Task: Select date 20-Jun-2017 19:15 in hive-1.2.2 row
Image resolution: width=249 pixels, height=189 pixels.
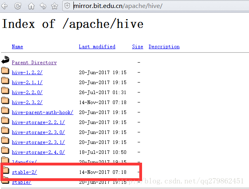Action: pos(103,73)
